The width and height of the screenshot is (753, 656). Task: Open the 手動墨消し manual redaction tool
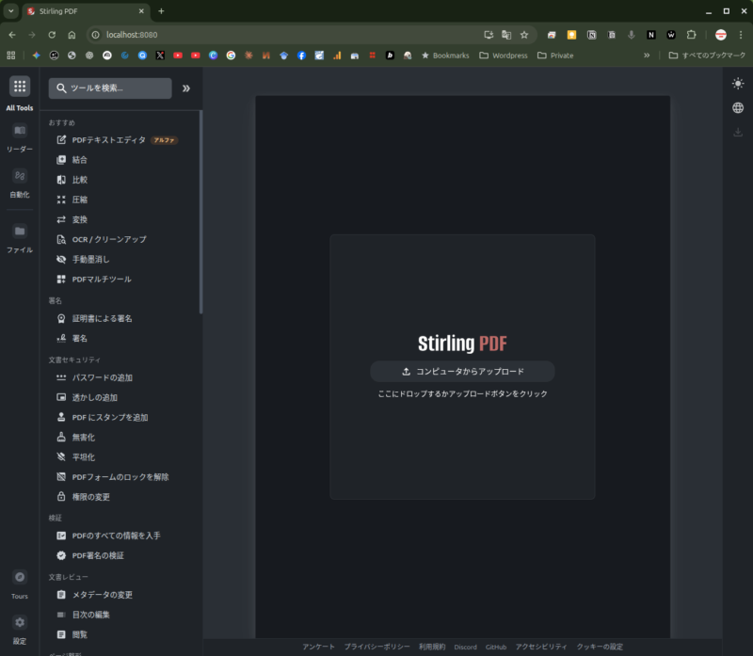point(90,259)
